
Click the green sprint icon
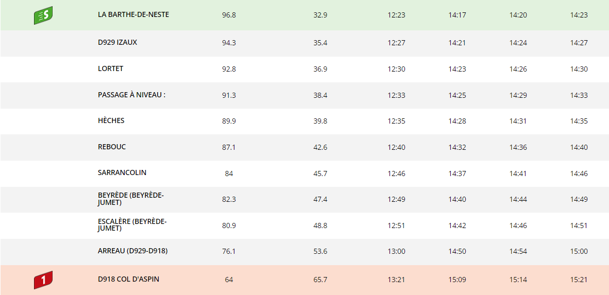coord(43,15)
